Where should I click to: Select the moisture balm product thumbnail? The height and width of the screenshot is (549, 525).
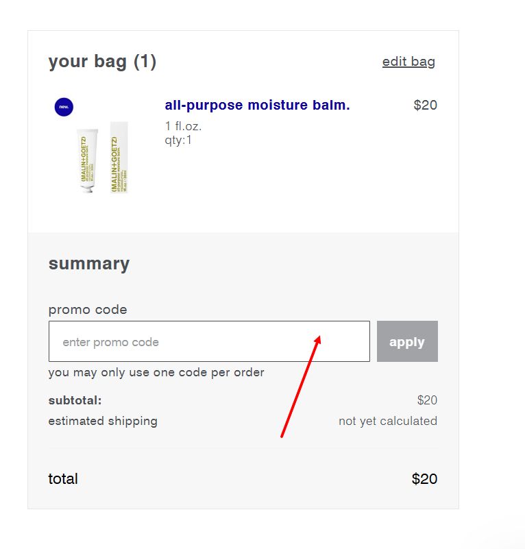[103, 158]
